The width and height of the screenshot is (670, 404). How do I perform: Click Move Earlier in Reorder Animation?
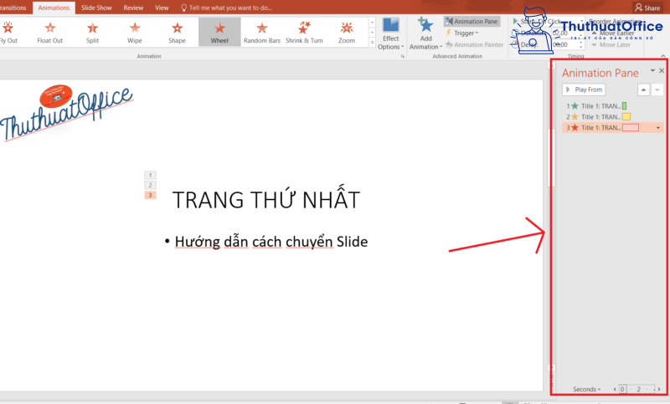pyautogui.click(x=613, y=33)
